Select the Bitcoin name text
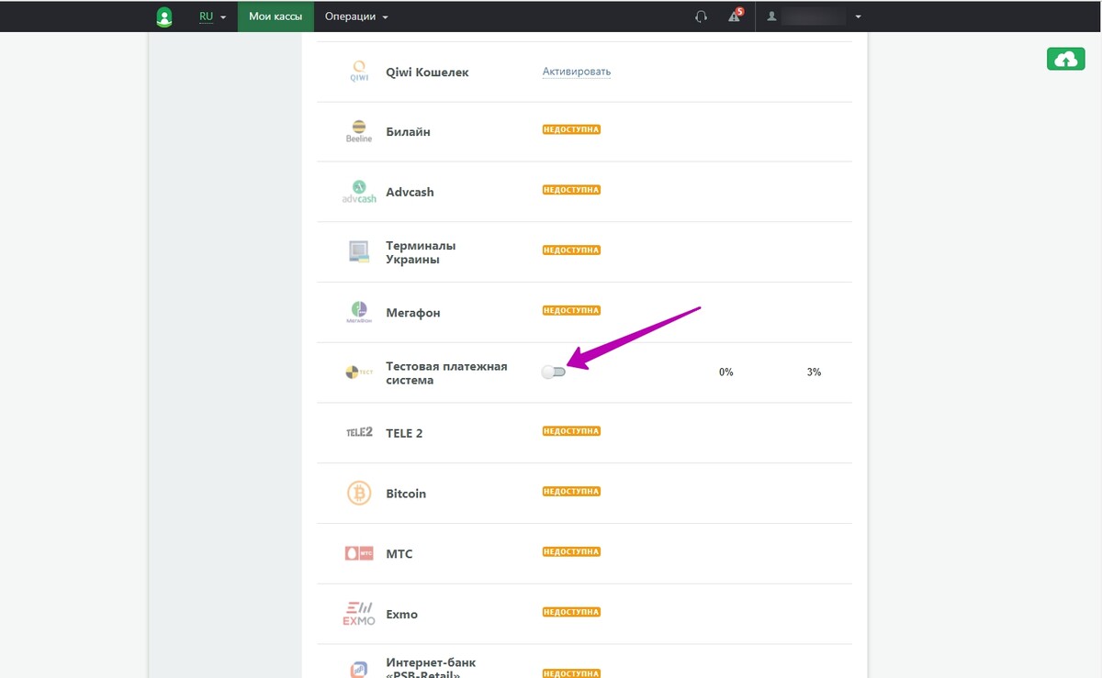 (x=406, y=494)
